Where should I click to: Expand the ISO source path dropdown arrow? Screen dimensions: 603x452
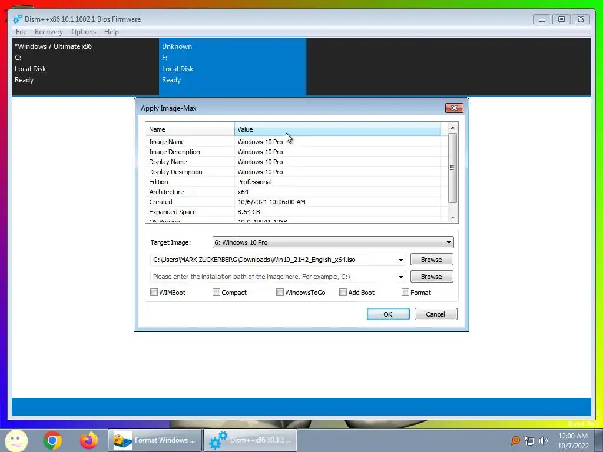coord(400,260)
